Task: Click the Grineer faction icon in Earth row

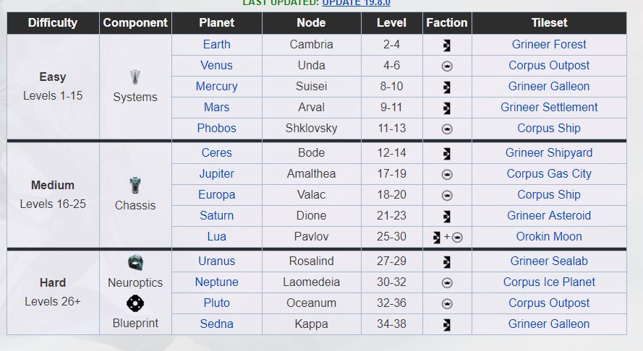Action: pyautogui.click(x=447, y=45)
